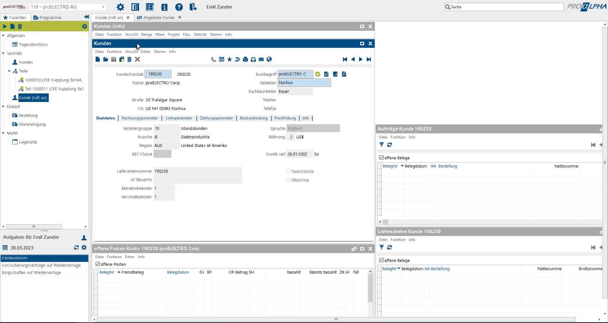Open the global settings gear in top bar

(120, 7)
